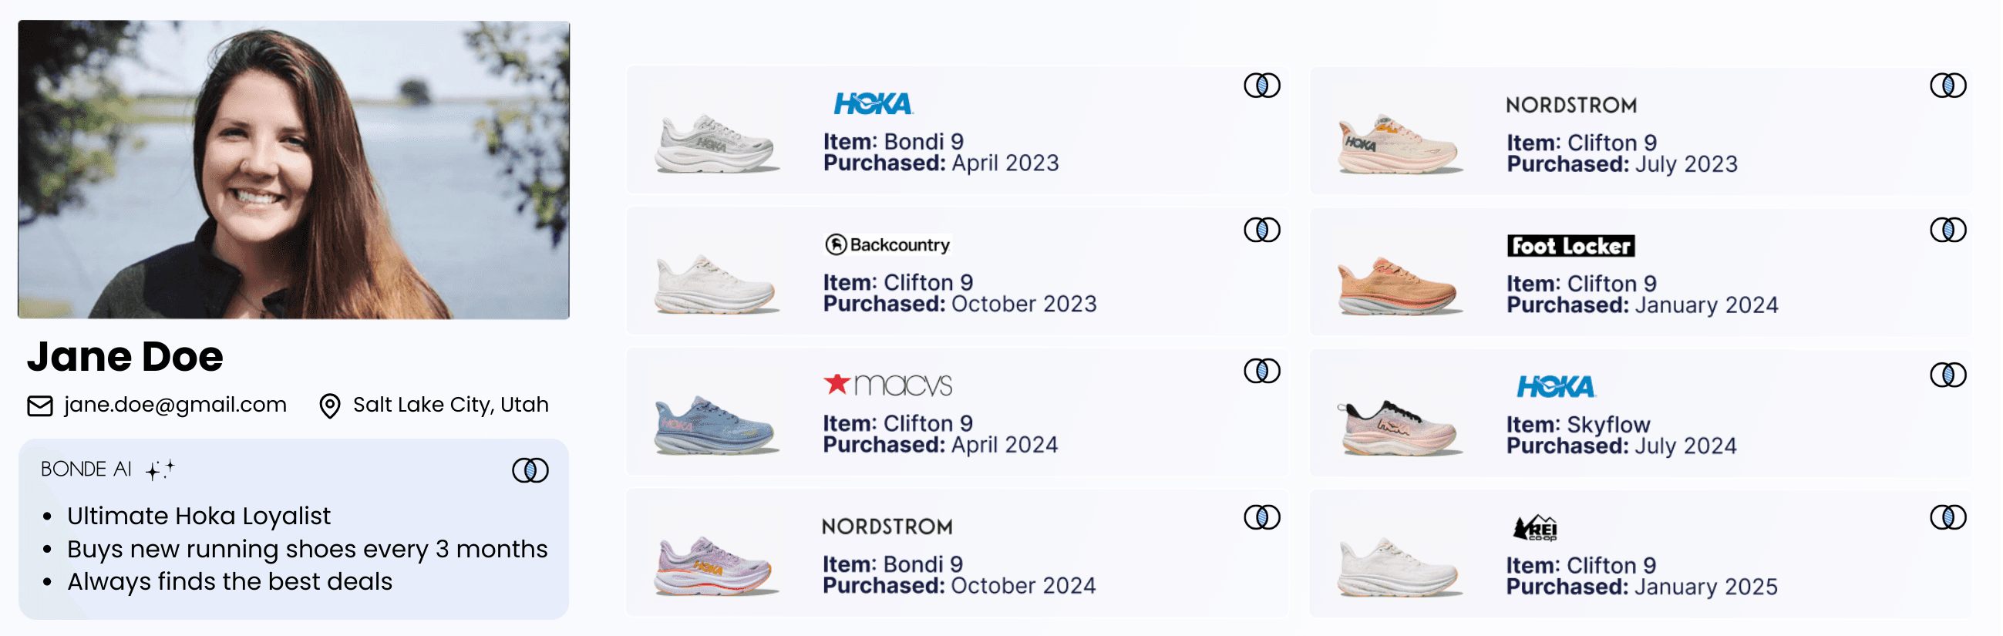Click Salt Lake City, Utah location text
The image size is (2003, 636).
tap(450, 404)
